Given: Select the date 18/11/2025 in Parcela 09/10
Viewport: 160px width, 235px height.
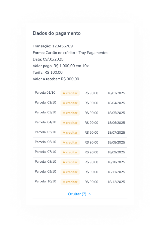Looking at the screenshot, I should [116, 172].
